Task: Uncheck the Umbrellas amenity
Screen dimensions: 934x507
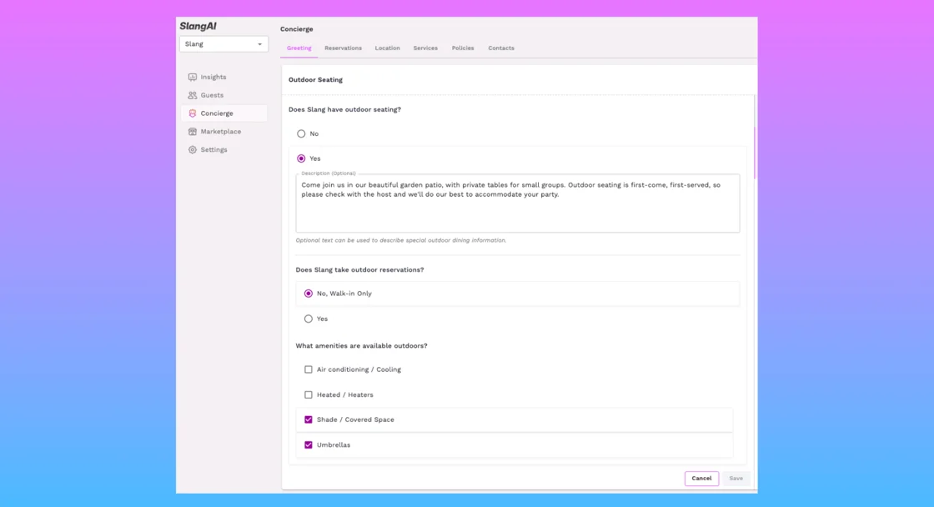Action: pos(308,445)
